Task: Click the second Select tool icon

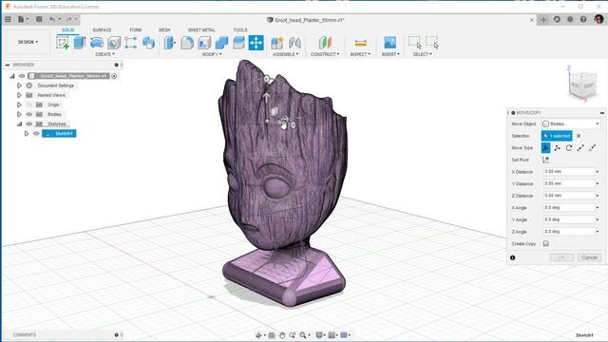Action: click(432, 42)
